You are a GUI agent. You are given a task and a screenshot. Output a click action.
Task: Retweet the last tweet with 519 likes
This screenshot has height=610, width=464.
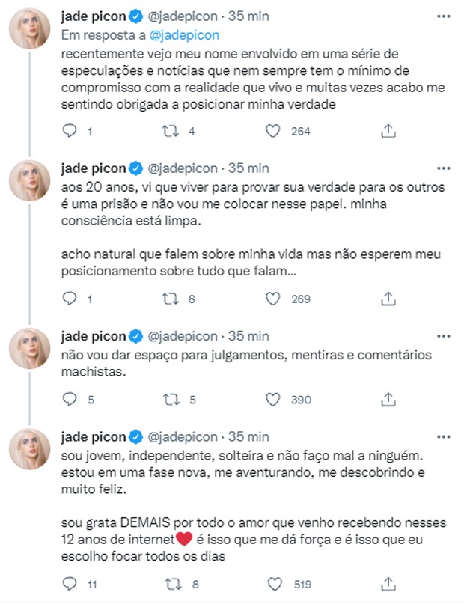171,583
